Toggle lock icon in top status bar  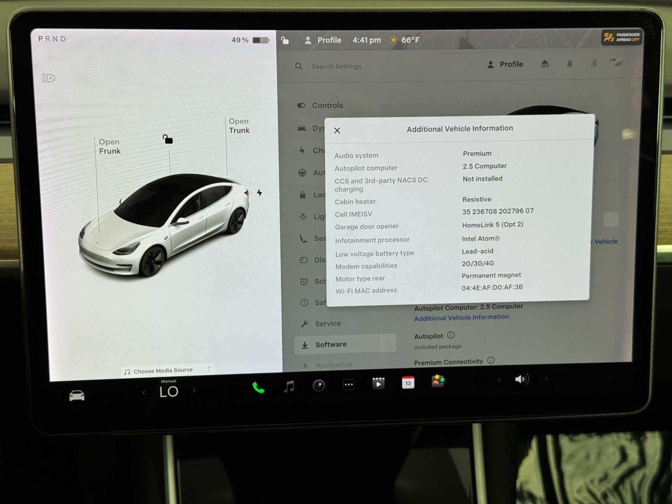pyautogui.click(x=285, y=40)
